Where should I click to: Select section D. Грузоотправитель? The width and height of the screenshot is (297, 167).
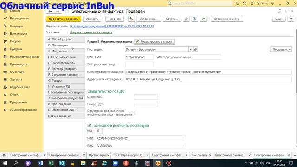(x=65, y=63)
